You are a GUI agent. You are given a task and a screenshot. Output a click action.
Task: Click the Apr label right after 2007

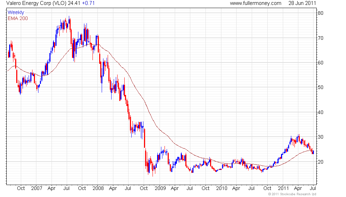coord(52,189)
